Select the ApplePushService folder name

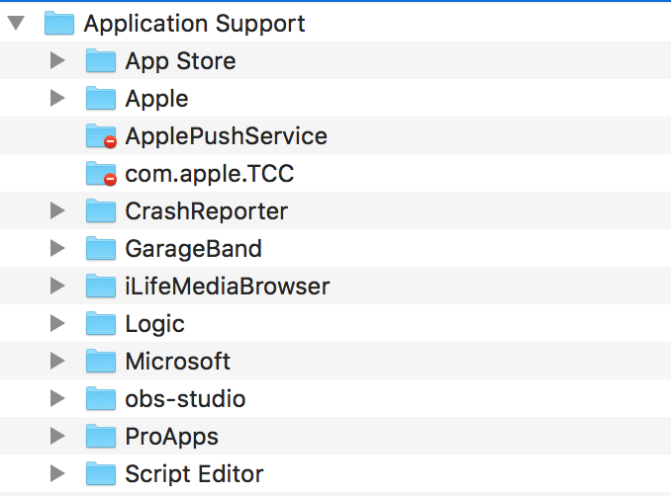[x=226, y=136]
